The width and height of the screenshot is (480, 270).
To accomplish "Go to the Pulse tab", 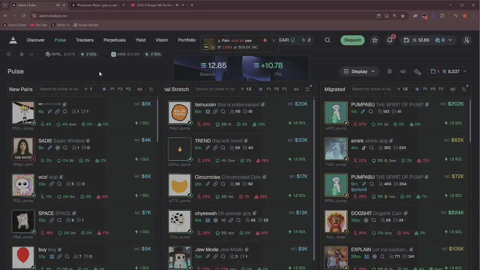I will [x=60, y=40].
